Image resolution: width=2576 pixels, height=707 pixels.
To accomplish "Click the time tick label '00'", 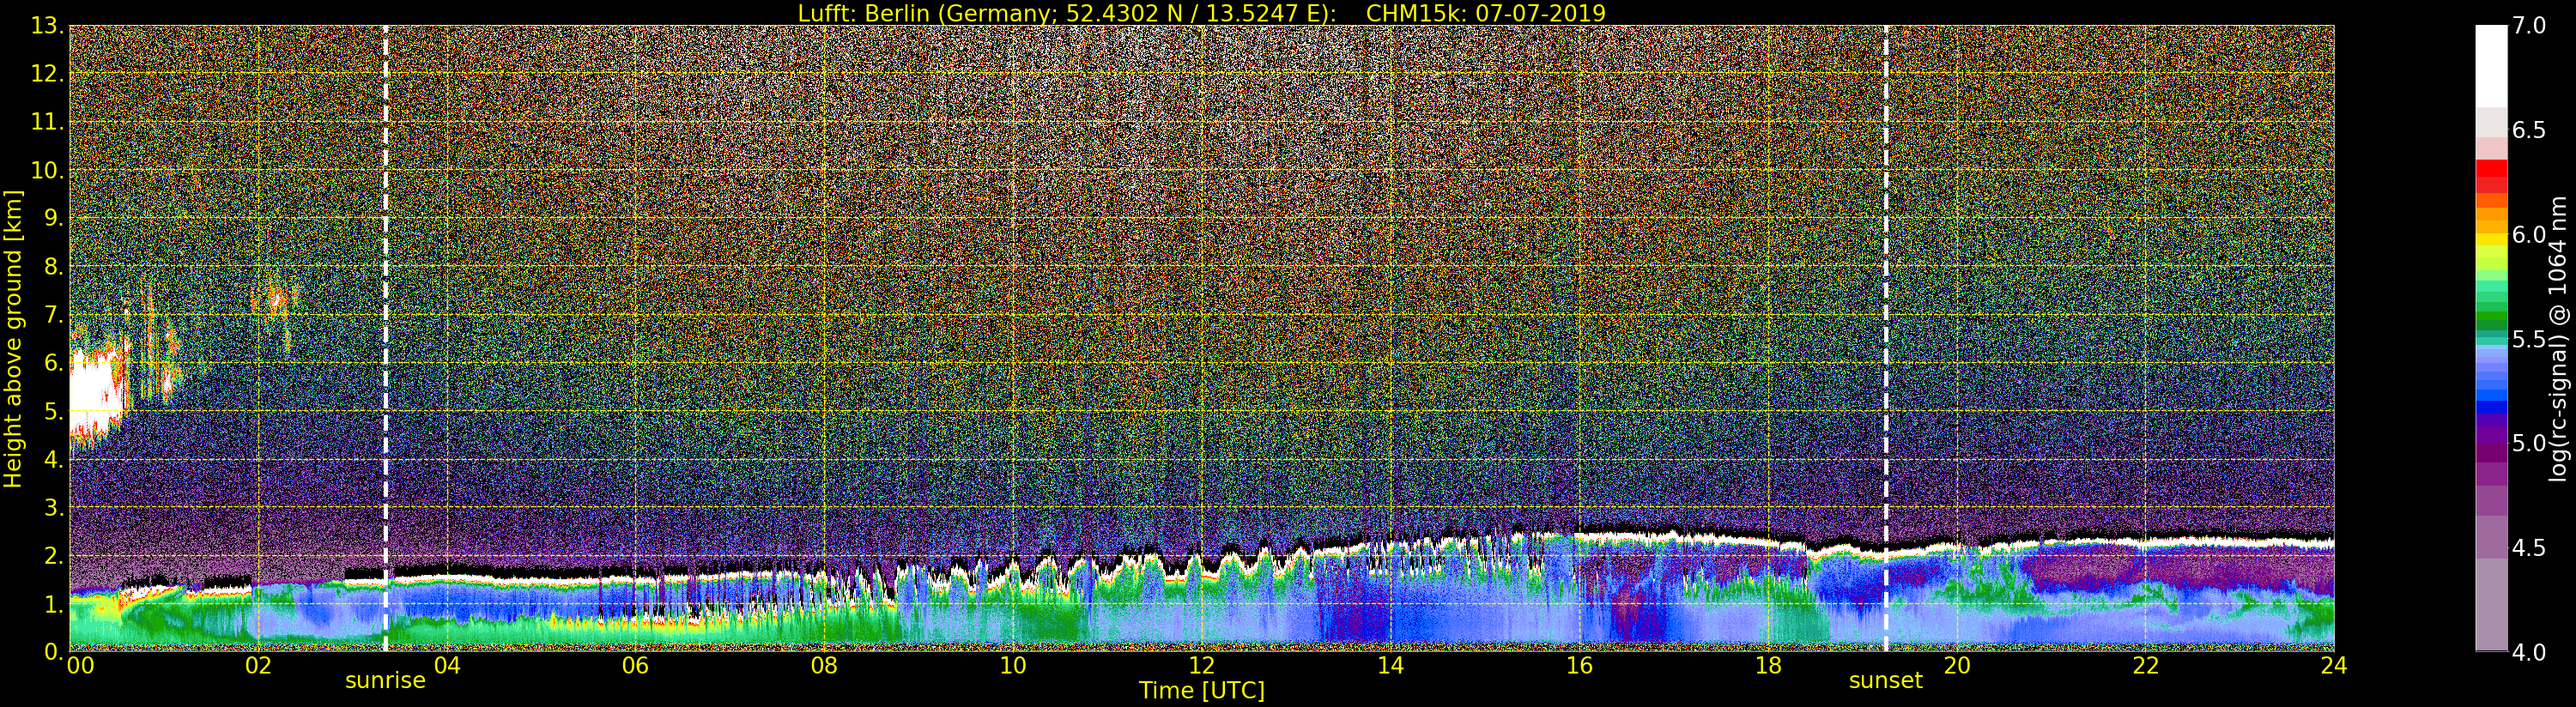I will tap(80, 666).
